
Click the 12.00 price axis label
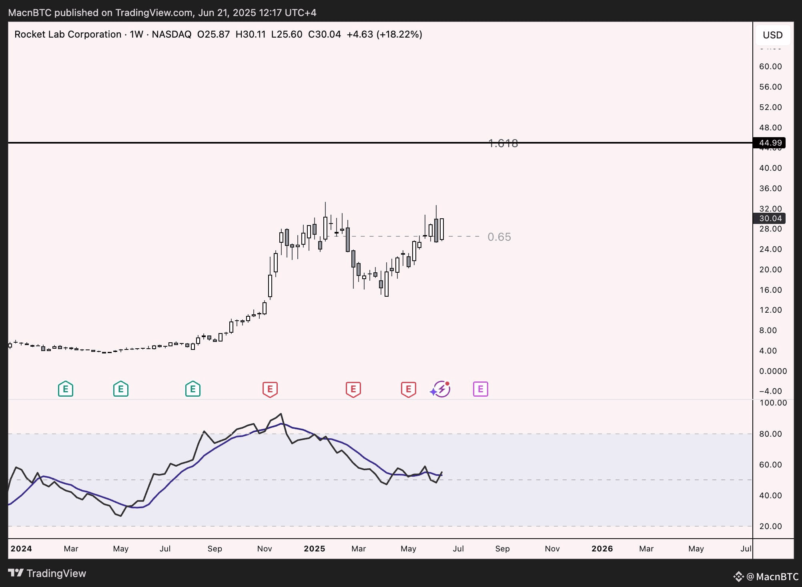point(771,310)
